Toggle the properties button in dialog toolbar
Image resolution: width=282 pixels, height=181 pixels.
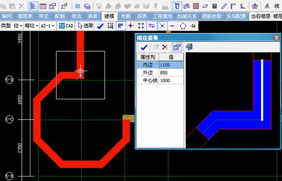[177, 47]
